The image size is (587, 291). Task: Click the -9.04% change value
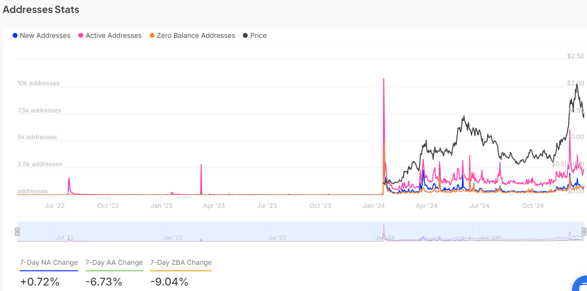coord(169,282)
